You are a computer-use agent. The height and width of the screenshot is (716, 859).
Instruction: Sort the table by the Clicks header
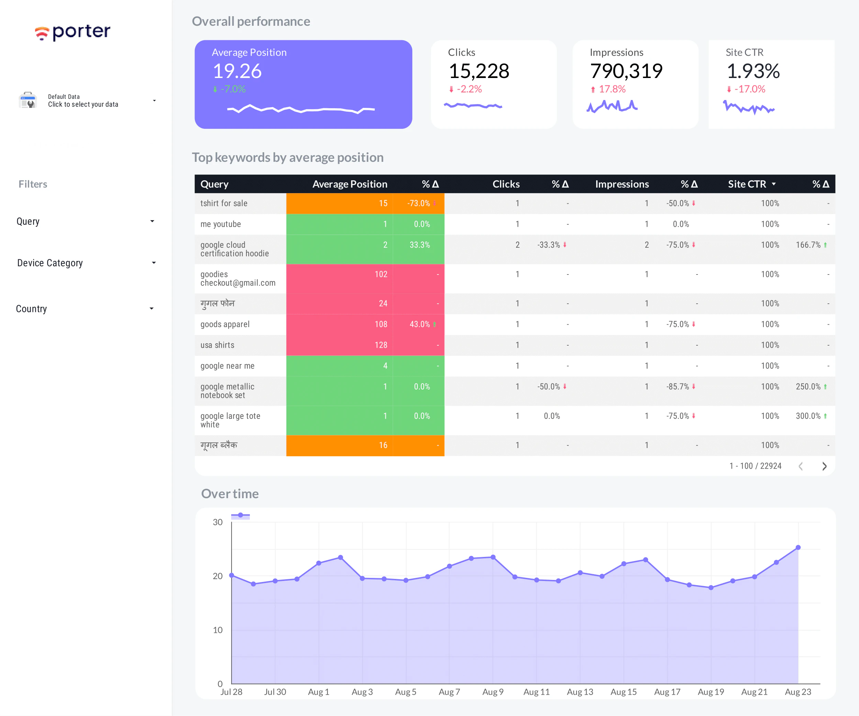point(506,184)
